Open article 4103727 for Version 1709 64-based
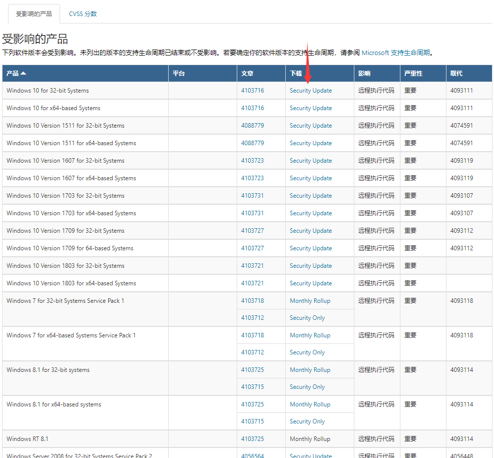This screenshot has height=458, width=494. point(252,248)
